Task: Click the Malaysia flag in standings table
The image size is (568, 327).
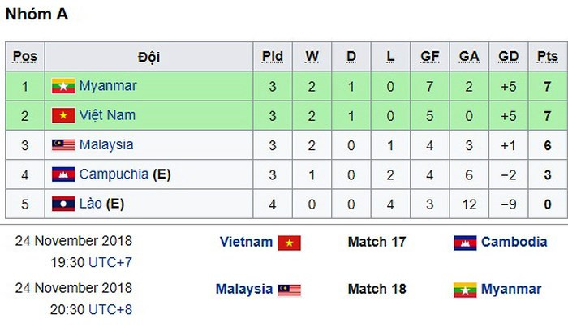Action: pos(63,145)
